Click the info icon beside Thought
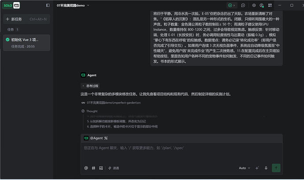 pos(83,111)
